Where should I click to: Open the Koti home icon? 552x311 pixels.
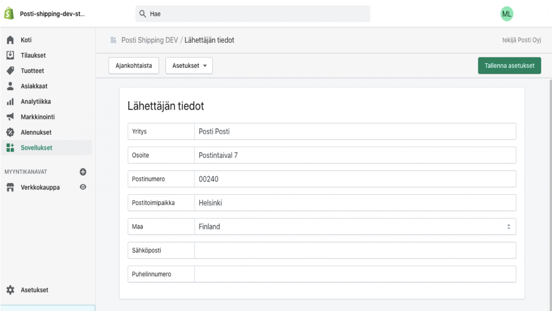coord(10,40)
